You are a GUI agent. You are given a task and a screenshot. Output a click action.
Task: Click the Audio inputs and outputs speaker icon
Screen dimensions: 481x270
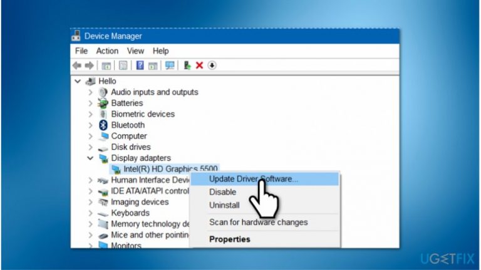click(x=103, y=92)
